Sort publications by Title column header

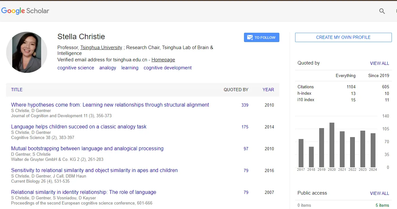point(17,90)
